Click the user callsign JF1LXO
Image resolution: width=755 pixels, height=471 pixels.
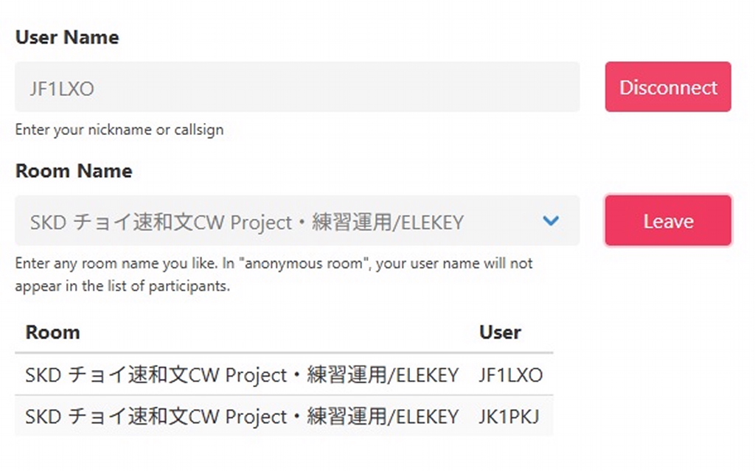click(x=510, y=374)
